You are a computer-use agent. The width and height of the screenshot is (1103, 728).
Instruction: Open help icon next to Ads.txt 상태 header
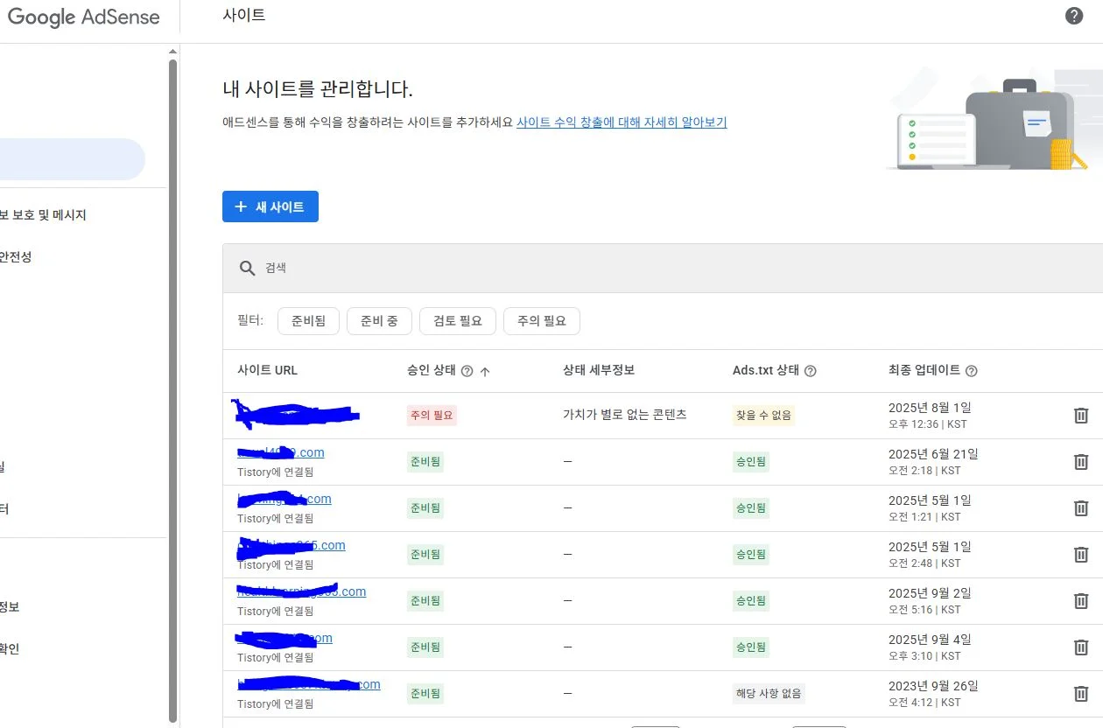click(810, 371)
